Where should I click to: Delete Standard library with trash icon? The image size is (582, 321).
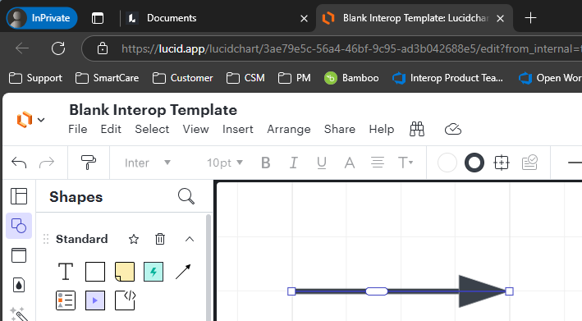[x=160, y=239]
